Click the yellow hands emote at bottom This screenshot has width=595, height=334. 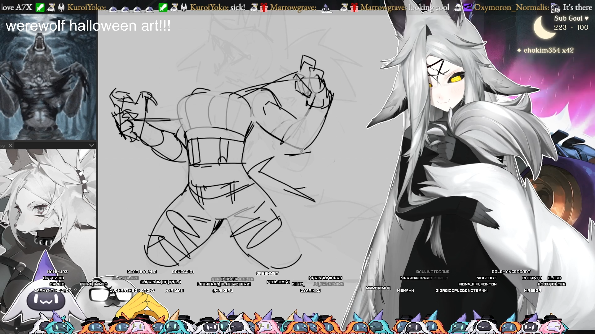coord(143,305)
